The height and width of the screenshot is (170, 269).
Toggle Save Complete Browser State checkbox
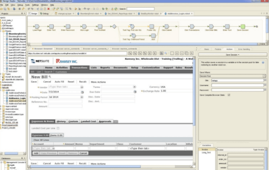[x=229, y=95]
